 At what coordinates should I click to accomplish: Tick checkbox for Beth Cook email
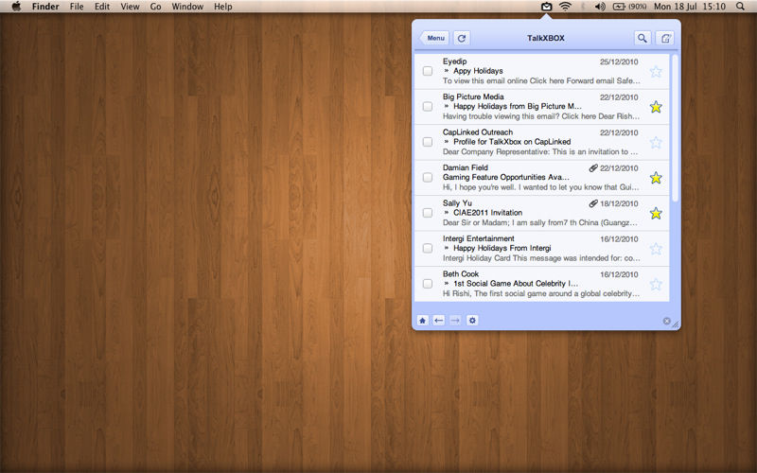[x=428, y=283]
